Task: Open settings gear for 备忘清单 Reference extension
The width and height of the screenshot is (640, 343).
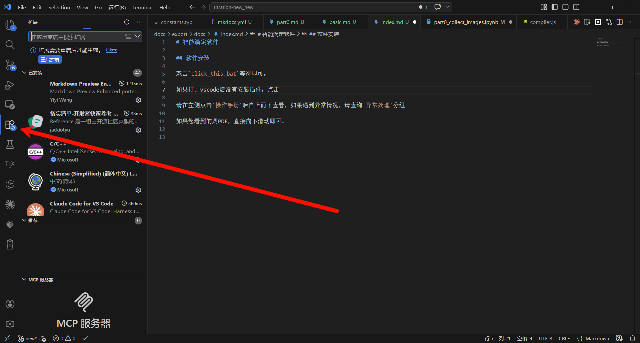Action: [138, 130]
